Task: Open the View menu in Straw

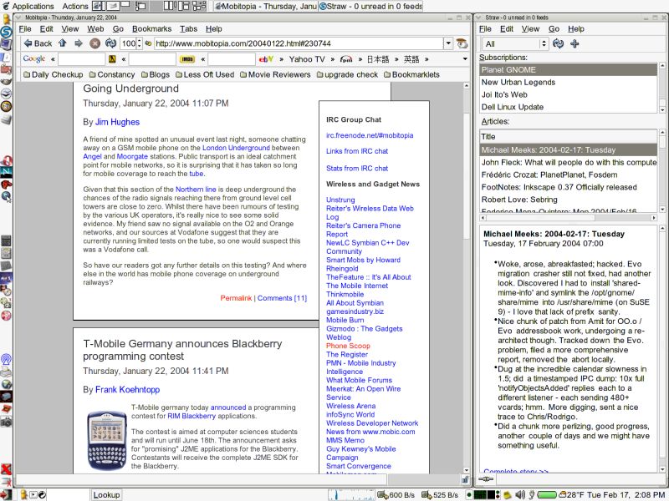Action: [x=530, y=28]
